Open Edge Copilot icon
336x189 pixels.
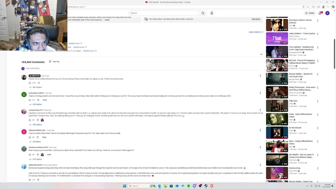click(x=333, y=7)
